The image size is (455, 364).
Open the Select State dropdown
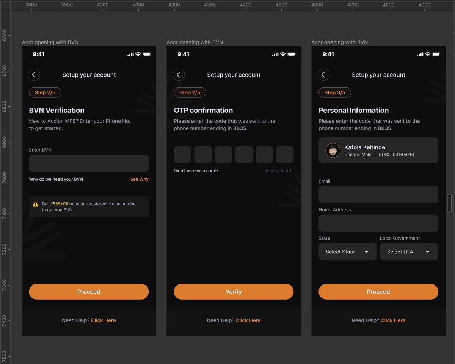tap(348, 252)
